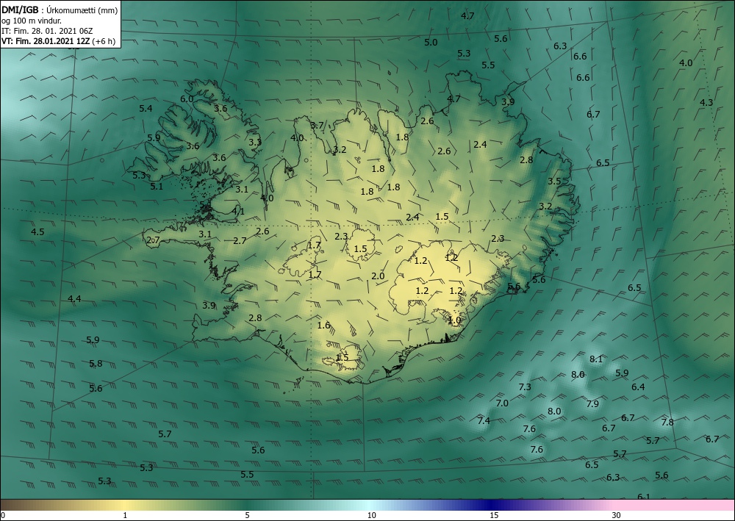This screenshot has height=521, width=735.
Task: Click the 3.3 map value
Action: (x=255, y=143)
